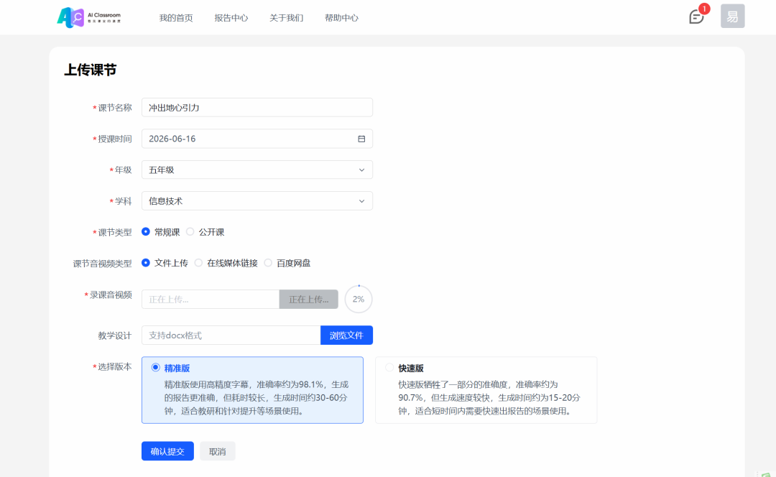Image resolution: width=776 pixels, height=477 pixels.
Task: Open the user avatar menu
Action: (732, 17)
